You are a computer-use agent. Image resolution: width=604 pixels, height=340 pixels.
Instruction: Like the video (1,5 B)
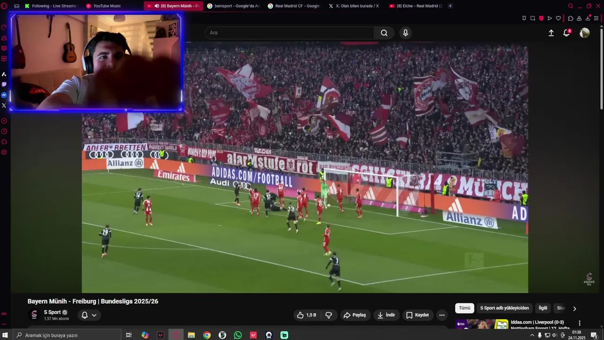(307, 315)
